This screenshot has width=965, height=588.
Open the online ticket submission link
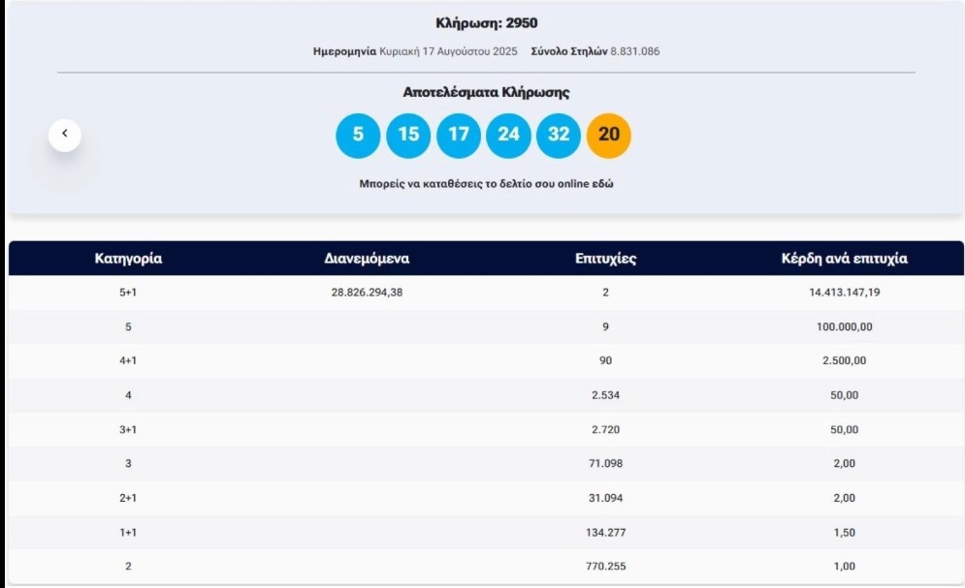486,184
